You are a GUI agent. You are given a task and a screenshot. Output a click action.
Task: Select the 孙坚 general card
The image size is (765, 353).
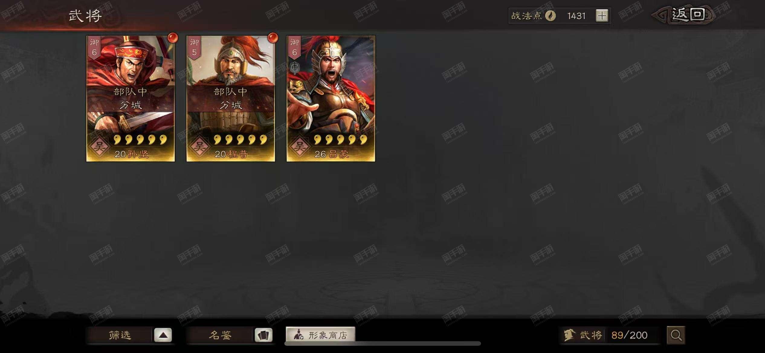click(131, 99)
